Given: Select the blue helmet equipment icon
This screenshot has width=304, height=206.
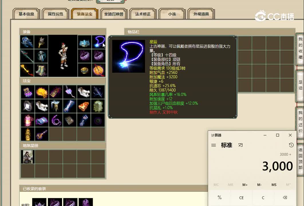Looking at the screenshot, I should click(x=27, y=42).
